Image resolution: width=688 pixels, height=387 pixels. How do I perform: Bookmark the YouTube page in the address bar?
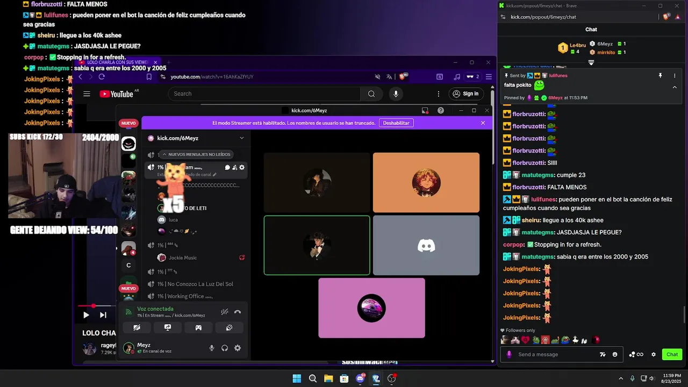tap(149, 77)
